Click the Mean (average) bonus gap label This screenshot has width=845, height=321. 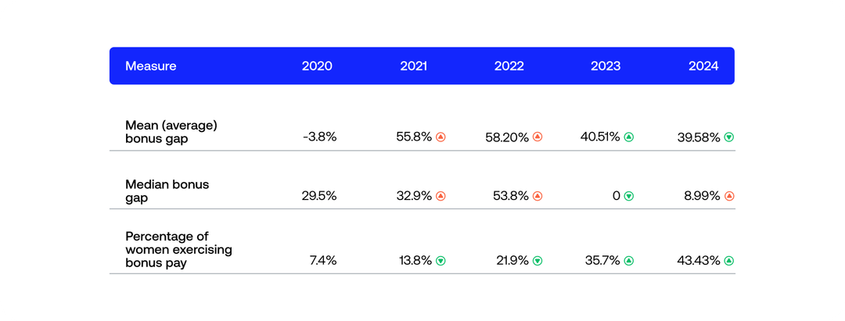pyautogui.click(x=171, y=130)
